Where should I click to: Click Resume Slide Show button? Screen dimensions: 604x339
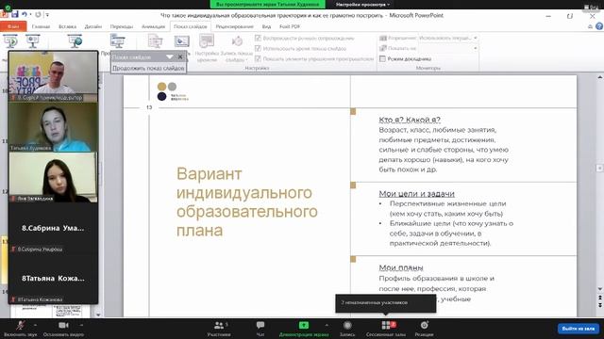coord(148,68)
